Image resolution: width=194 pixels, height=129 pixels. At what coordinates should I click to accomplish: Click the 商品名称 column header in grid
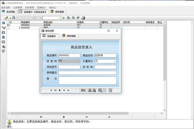(x=60, y=22)
